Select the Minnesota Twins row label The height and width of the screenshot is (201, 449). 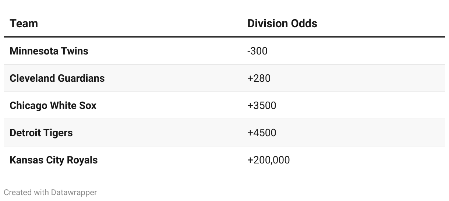tap(49, 51)
